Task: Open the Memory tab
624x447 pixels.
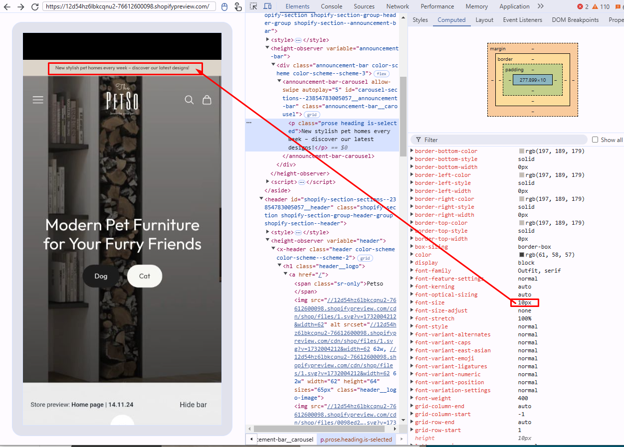Action: tap(477, 6)
